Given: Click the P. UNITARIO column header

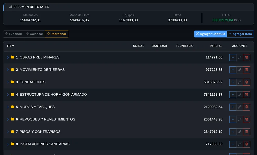Looking at the screenshot, I should pyautogui.click(x=185, y=46).
